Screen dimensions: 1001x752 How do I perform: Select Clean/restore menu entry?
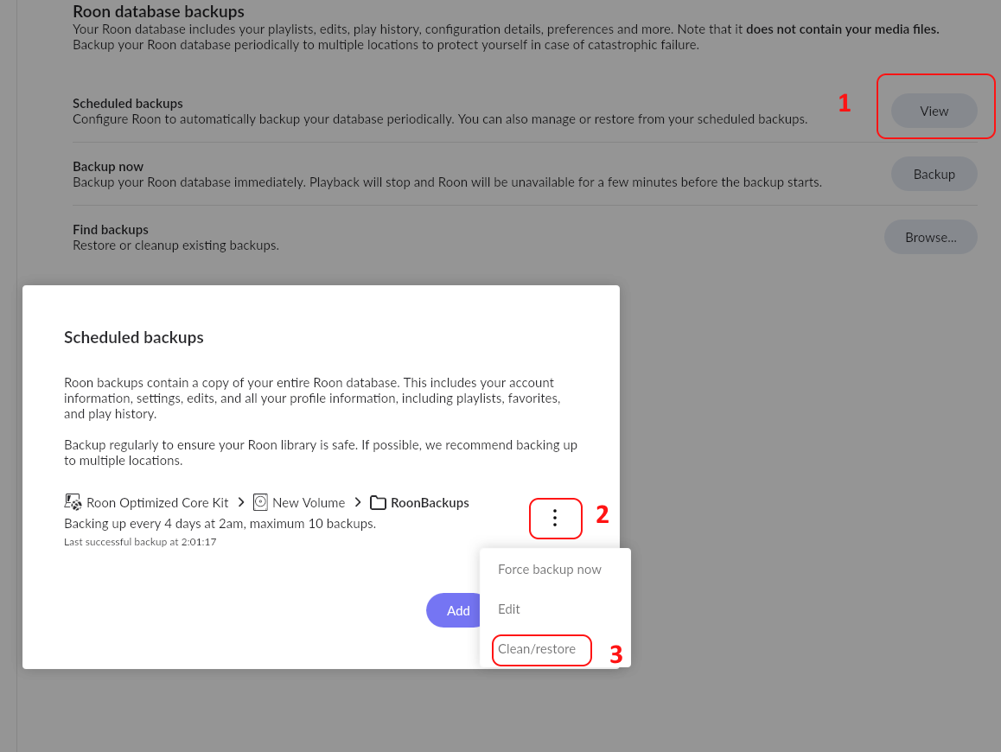click(537, 649)
